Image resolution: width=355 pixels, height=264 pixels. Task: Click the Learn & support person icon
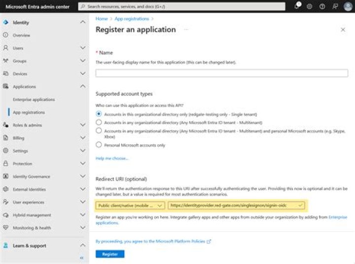pos(5,245)
